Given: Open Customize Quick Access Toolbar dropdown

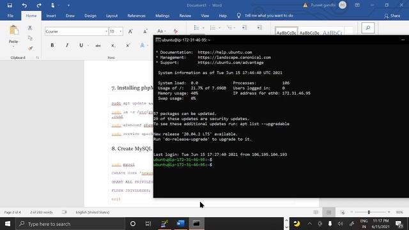Looking at the screenshot, I should (x=68, y=5).
